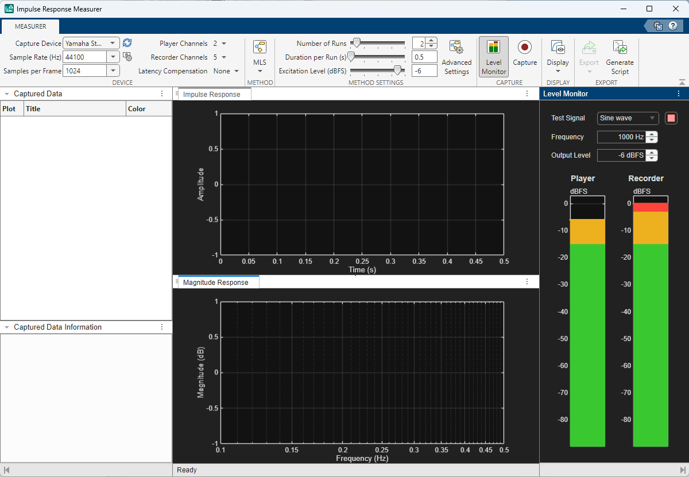Collapse Captured Data Information section

pos(7,327)
